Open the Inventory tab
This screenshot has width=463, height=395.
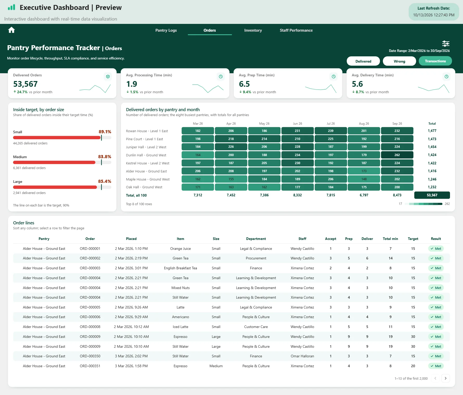[x=253, y=30]
